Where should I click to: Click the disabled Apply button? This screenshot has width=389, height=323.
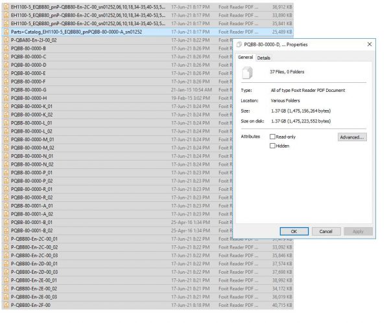(x=358, y=231)
